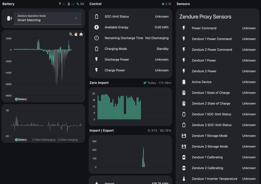This screenshot has height=184, width=261.
Task: Click the leaf icon next to Today
Action: 145,83
